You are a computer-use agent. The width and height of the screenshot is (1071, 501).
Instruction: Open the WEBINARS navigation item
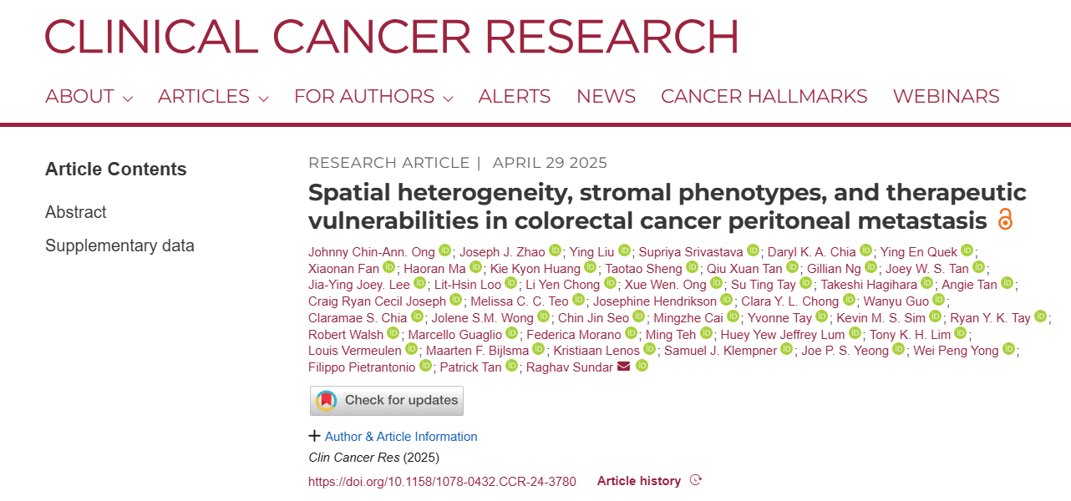(947, 97)
